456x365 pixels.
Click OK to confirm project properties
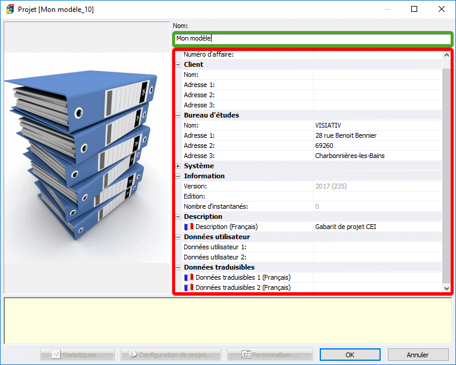tap(350, 354)
